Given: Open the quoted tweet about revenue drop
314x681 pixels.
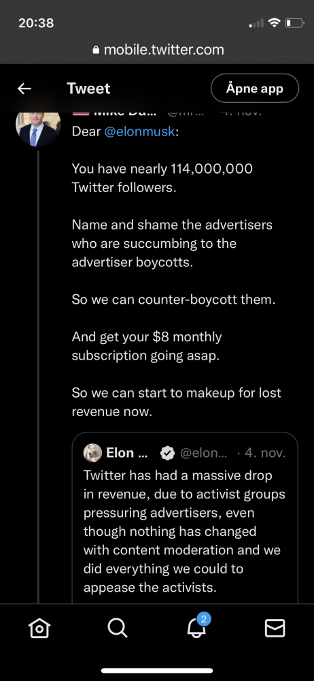Looking at the screenshot, I should click(x=184, y=518).
